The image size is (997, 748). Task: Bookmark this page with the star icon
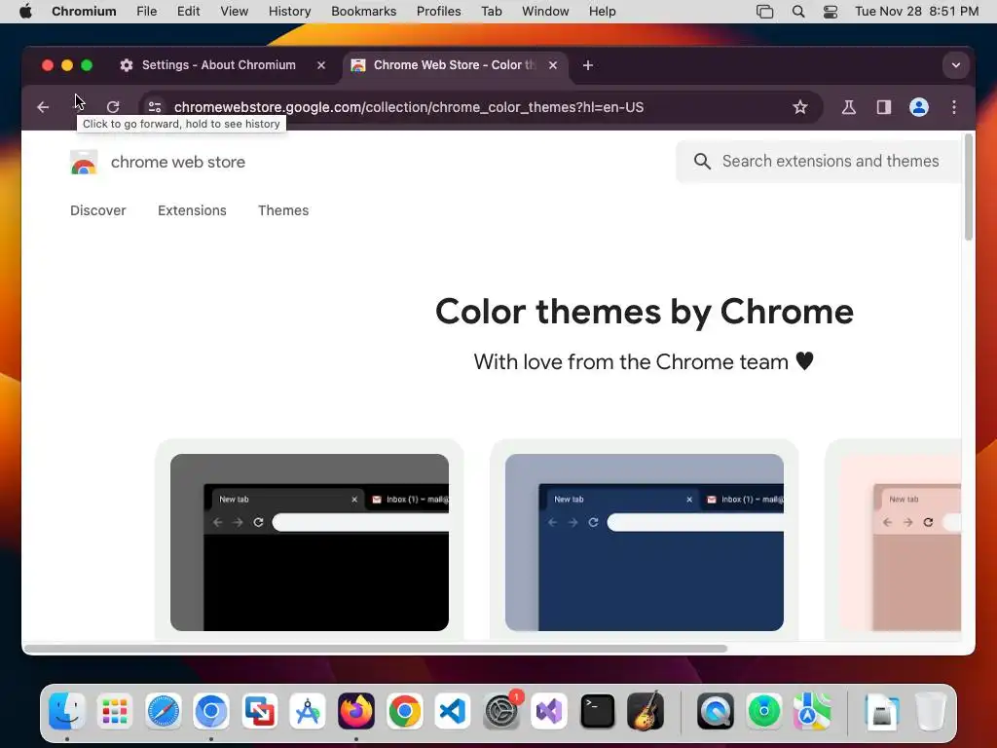click(800, 107)
